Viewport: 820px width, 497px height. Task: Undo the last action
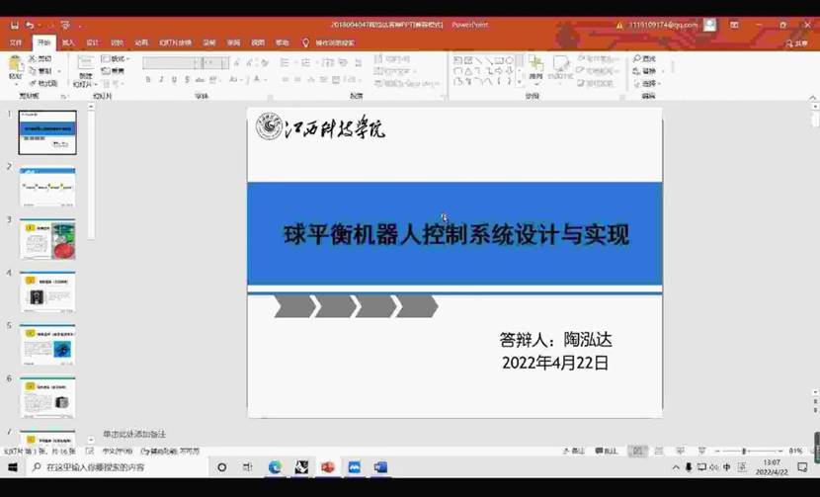pyautogui.click(x=30, y=25)
